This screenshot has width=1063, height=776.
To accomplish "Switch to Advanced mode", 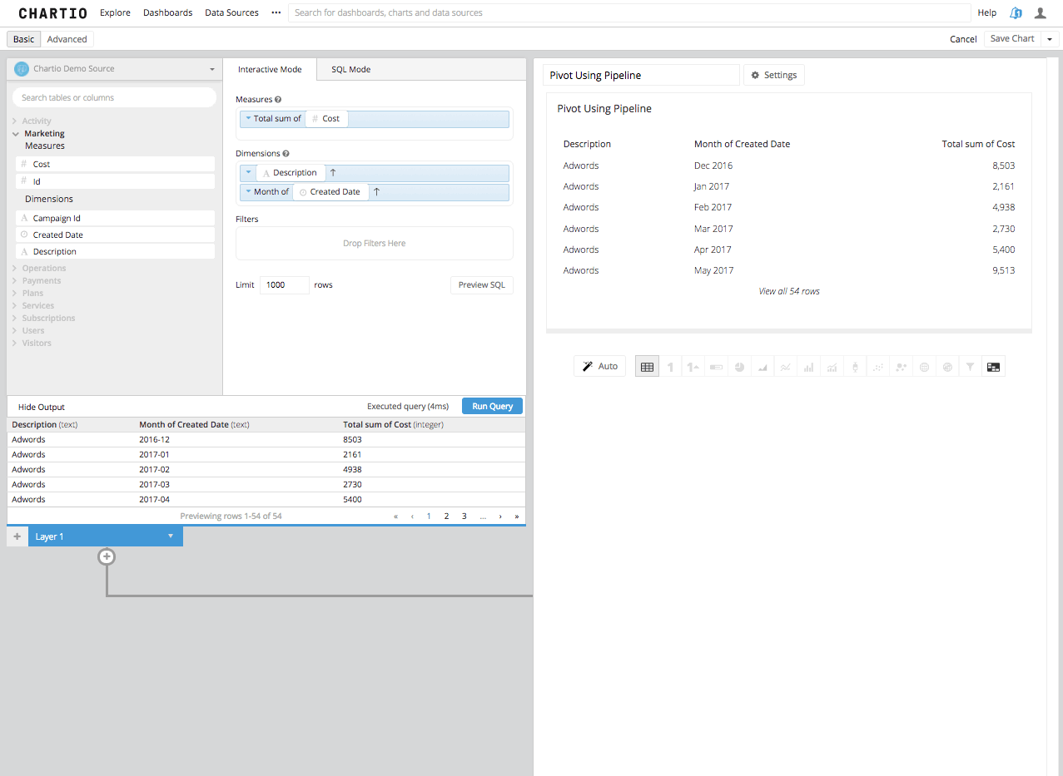I will (67, 39).
